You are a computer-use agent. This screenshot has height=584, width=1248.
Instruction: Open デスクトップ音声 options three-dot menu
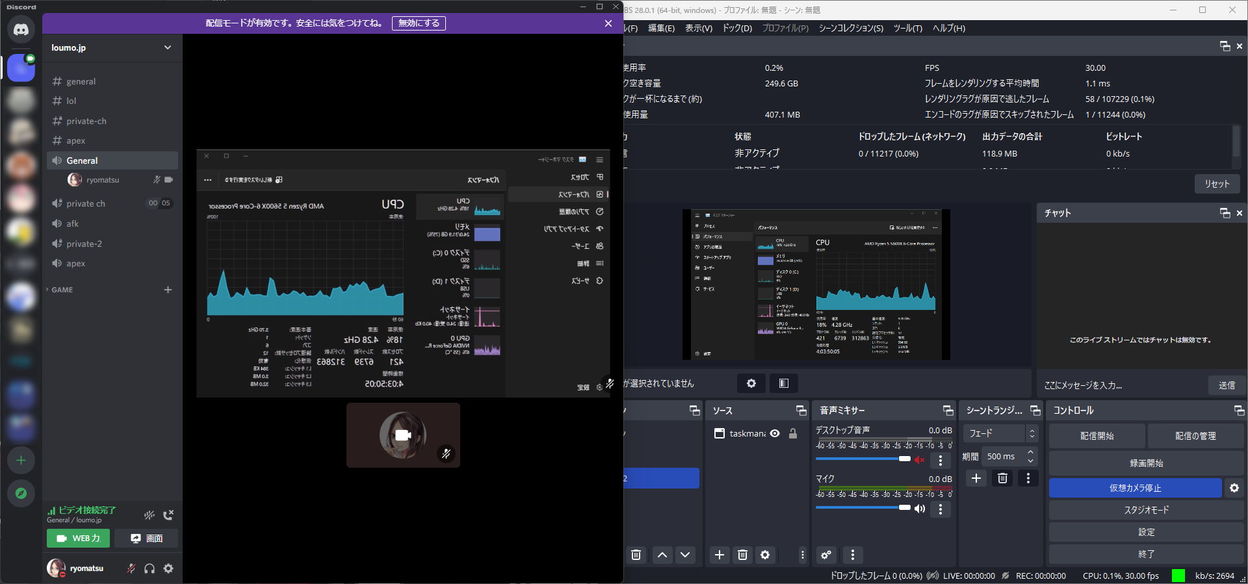coord(941,461)
